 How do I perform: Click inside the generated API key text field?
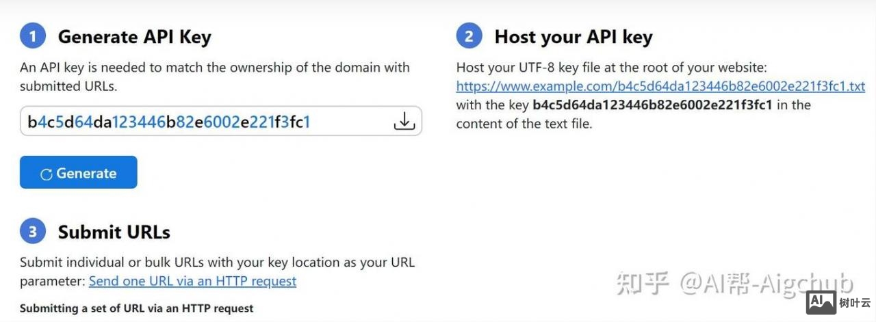pyautogui.click(x=205, y=122)
